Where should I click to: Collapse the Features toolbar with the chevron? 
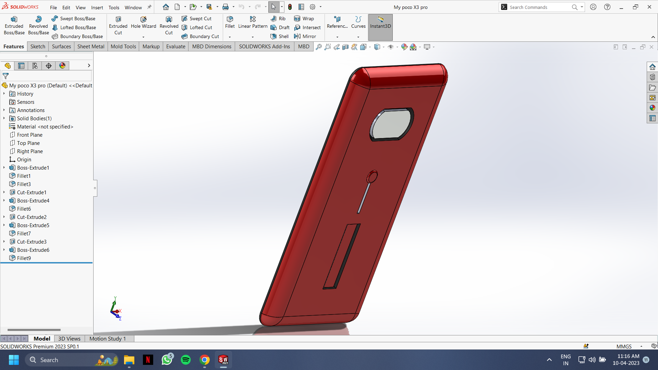pos(653,38)
